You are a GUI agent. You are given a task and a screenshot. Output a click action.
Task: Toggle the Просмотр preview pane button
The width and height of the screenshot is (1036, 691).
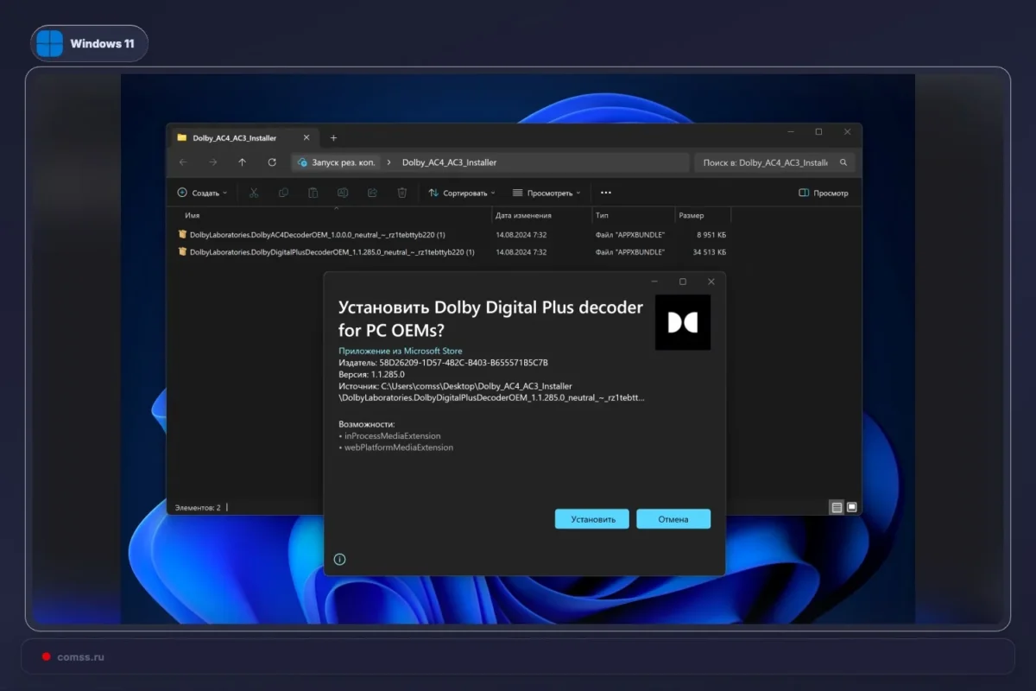coord(824,193)
